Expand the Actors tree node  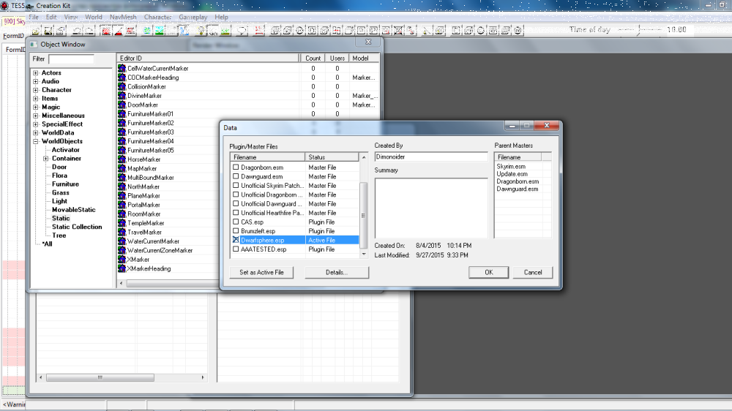(x=35, y=73)
